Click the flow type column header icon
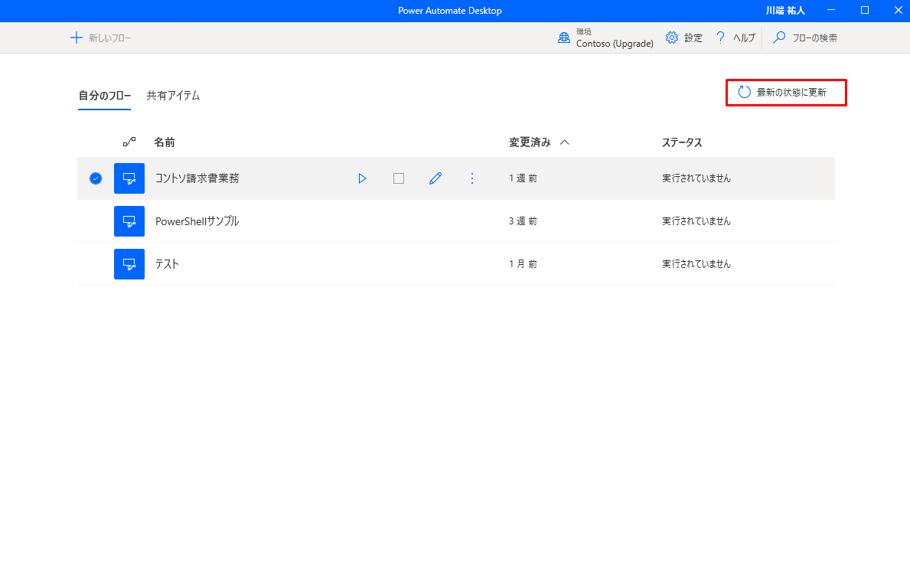 [x=129, y=142]
